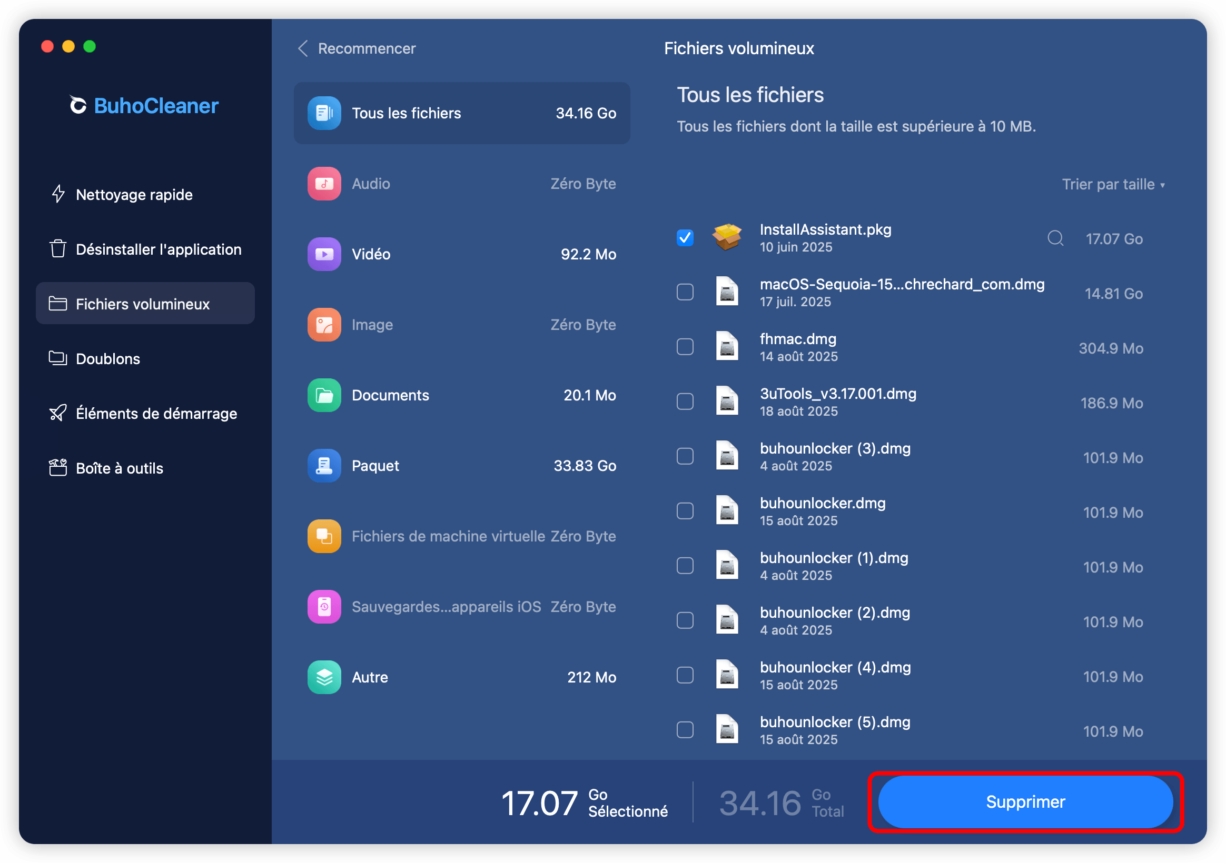Tick the fhmac.dmg checkbox

pos(685,347)
